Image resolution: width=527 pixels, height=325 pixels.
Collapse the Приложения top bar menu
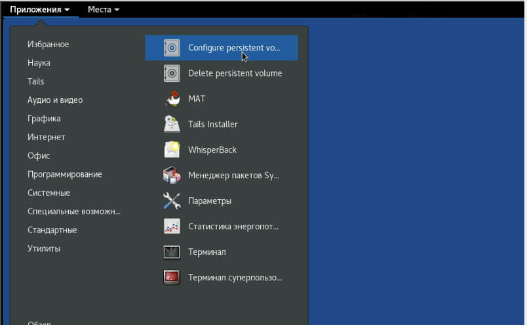point(40,9)
